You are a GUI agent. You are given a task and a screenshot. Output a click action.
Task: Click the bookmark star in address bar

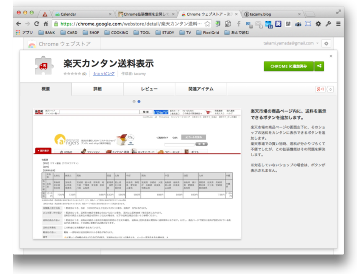point(208,24)
